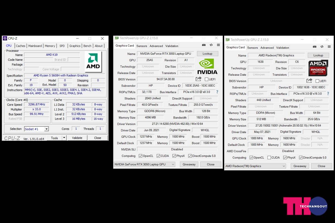
Task: Toggle the OpenCL checkbox in AMD Radeon GPU-Z
Action: point(251,158)
